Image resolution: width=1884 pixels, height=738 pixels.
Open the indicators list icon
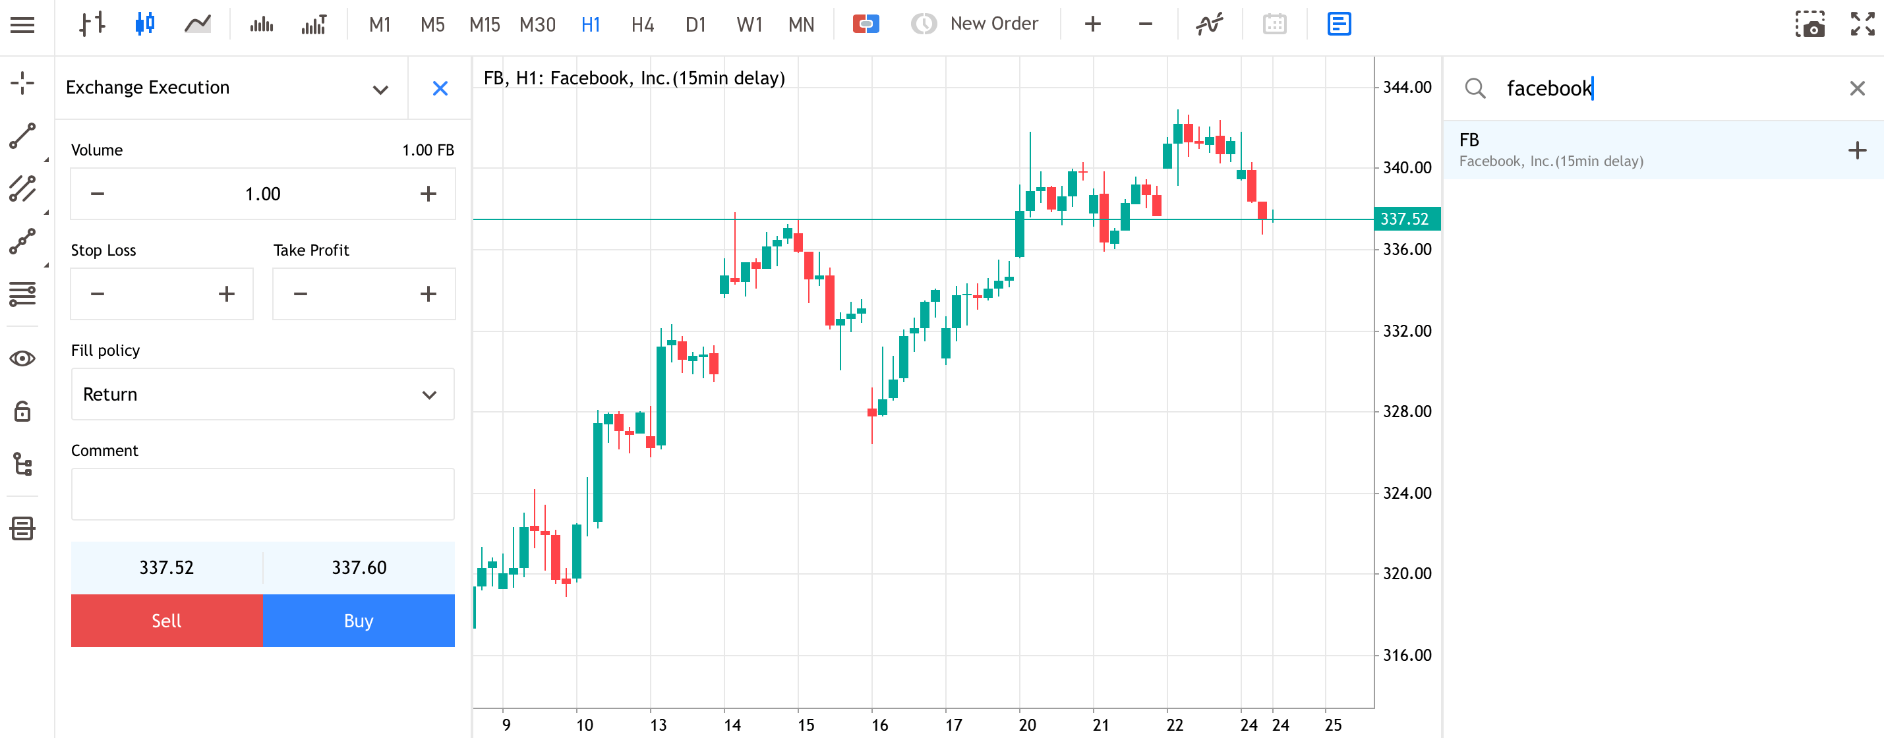(x=1209, y=24)
